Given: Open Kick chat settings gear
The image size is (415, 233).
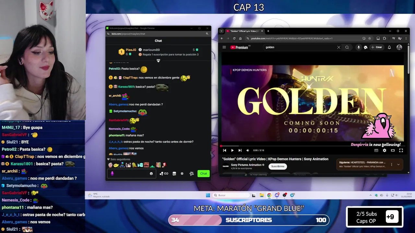Looking at the screenshot, I should pyautogui.click(x=182, y=173).
